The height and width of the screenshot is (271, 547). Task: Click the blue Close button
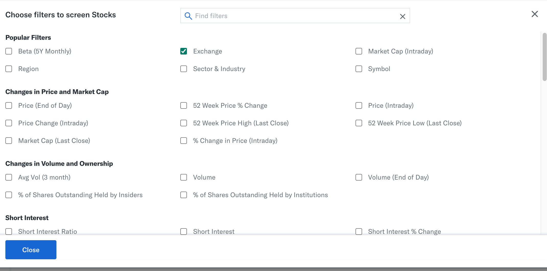pyautogui.click(x=31, y=250)
